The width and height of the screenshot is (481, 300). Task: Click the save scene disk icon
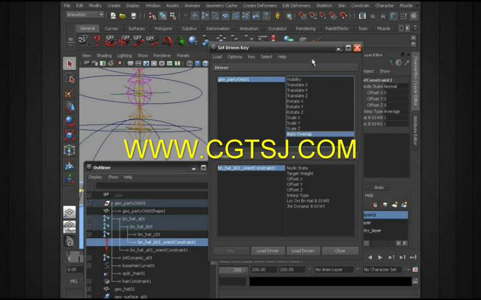[133, 16]
